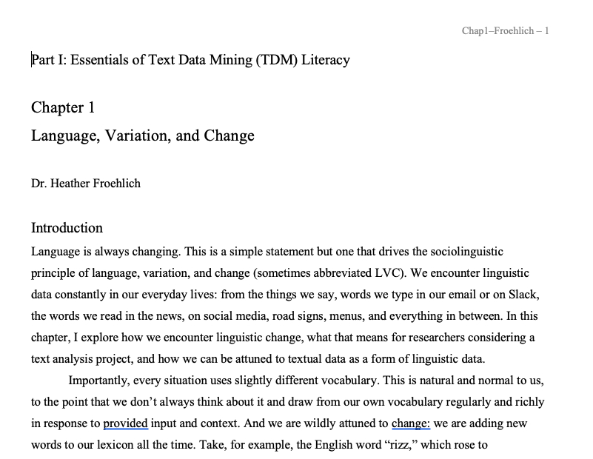593x459 pixels.
Task: Click the word "Literacy" in the title
Action: pos(325,60)
